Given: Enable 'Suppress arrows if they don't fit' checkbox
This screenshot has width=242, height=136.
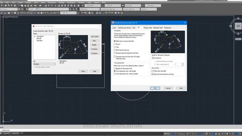Looking at the screenshot, I should pyautogui.click(x=115, y=57).
